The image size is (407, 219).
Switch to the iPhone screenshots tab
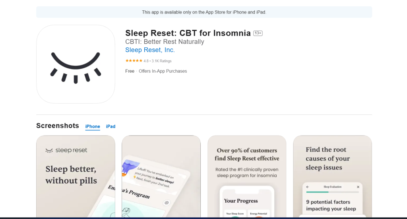point(93,126)
